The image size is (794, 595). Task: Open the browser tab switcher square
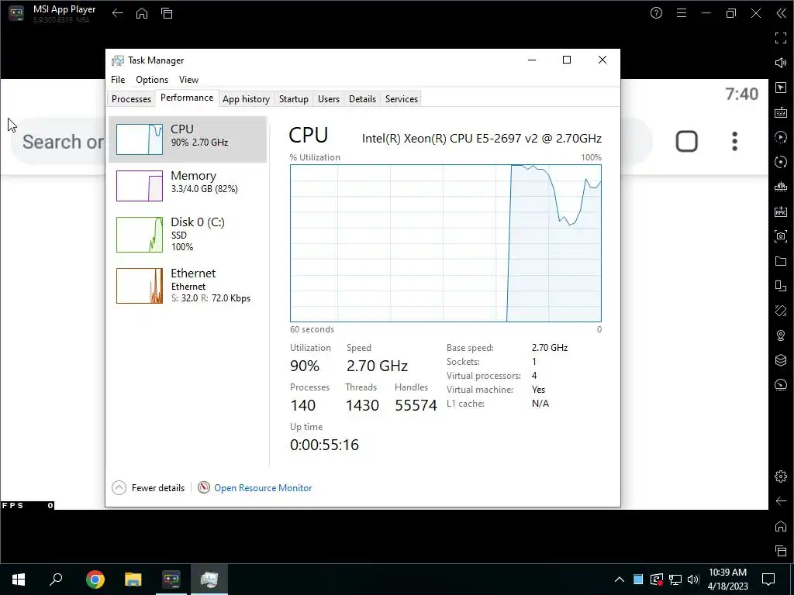coord(687,141)
